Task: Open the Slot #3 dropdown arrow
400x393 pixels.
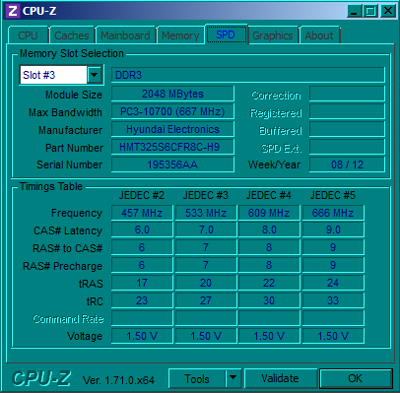Action: click(x=95, y=75)
